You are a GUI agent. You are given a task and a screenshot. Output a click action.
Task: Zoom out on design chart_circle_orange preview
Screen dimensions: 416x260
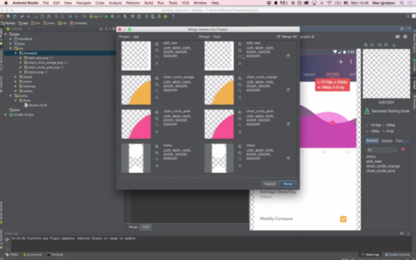(240, 84)
